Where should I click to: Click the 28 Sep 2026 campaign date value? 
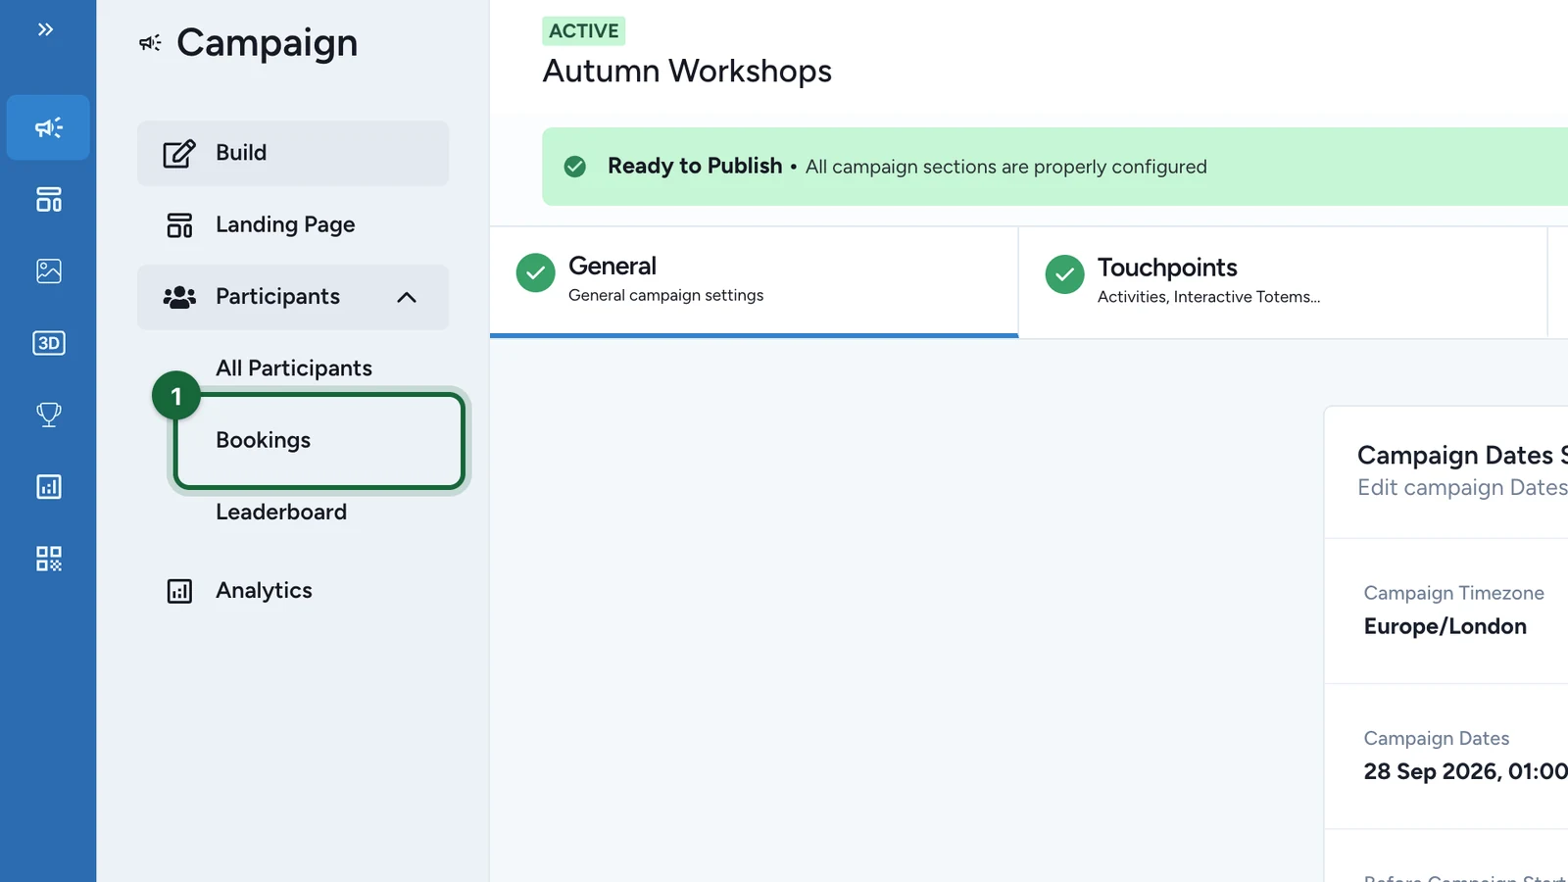1465,772
